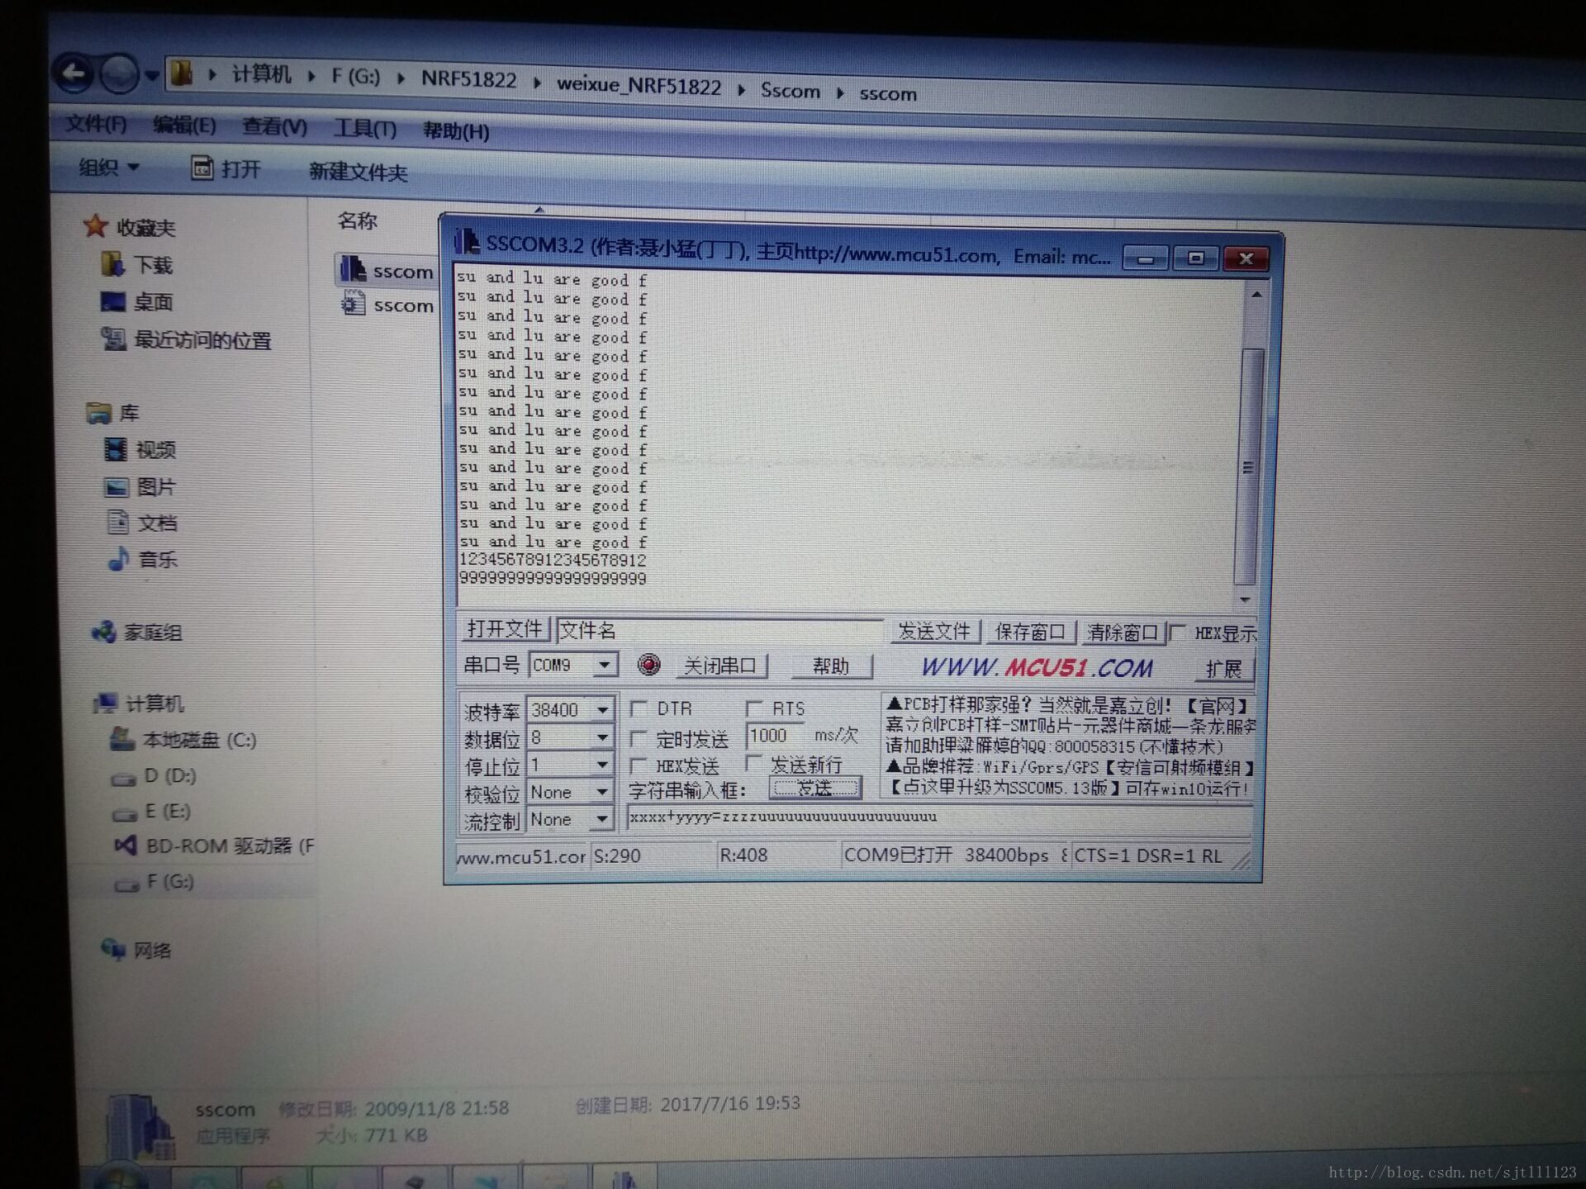Open the Downloads folder icon in sidebar
Image resolution: width=1586 pixels, height=1189 pixels.
(x=112, y=264)
